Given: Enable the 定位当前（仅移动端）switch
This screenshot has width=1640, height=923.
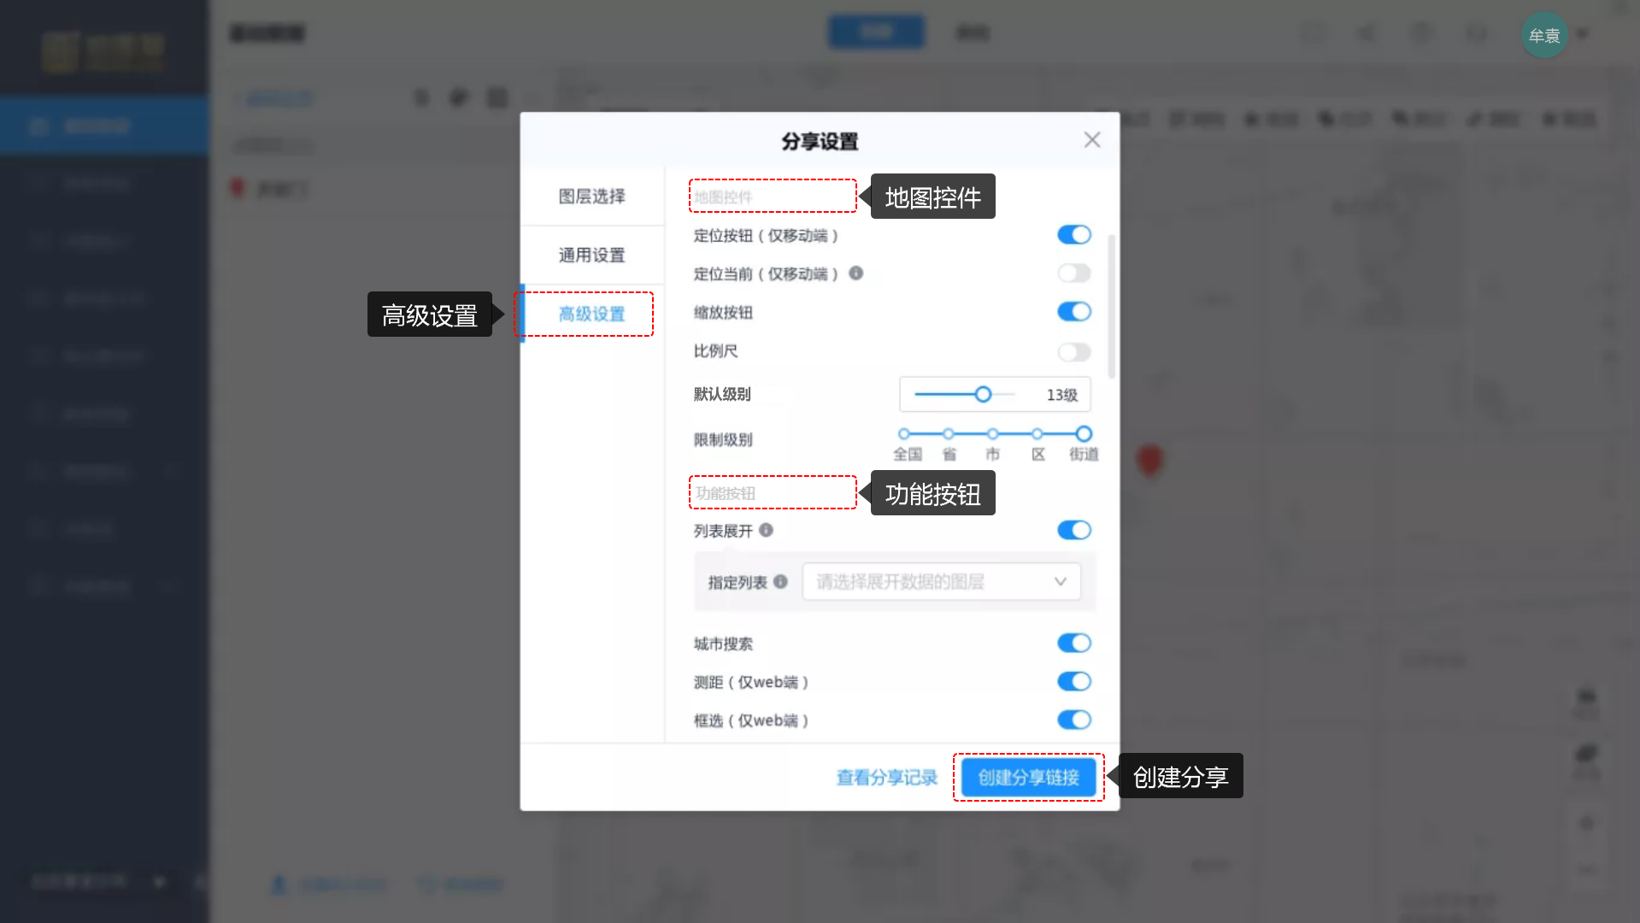Looking at the screenshot, I should (1073, 273).
